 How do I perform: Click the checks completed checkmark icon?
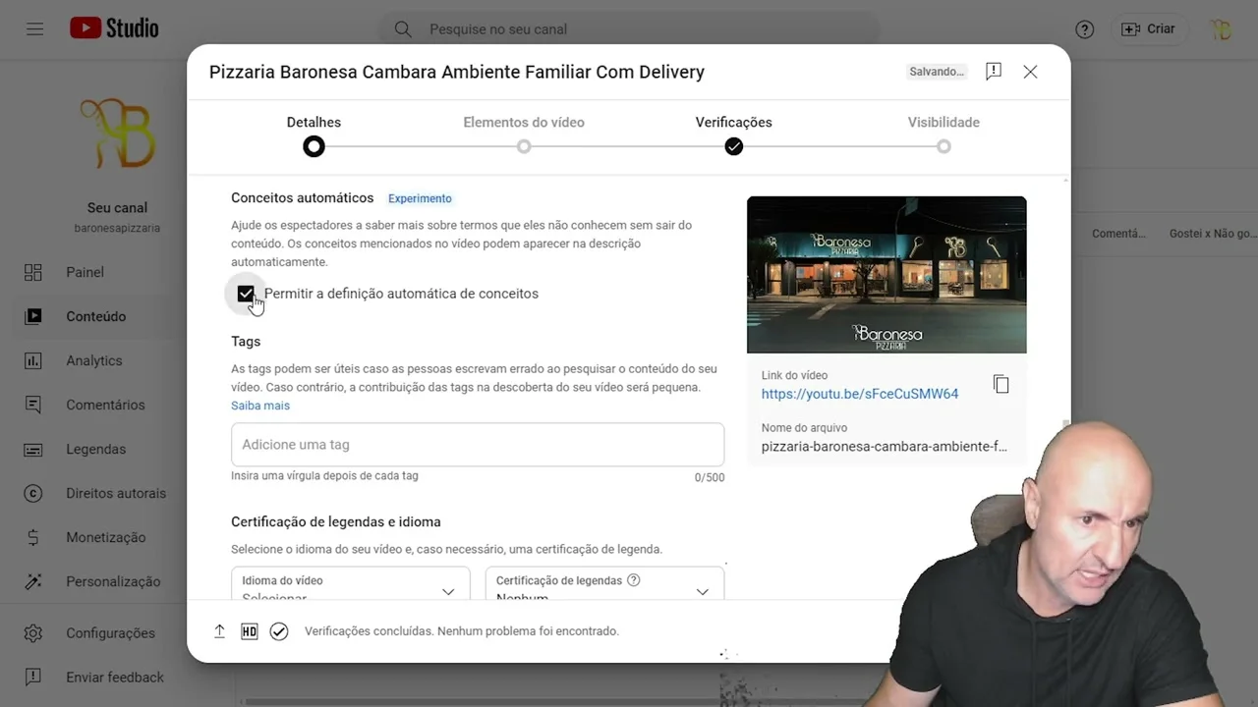279,631
